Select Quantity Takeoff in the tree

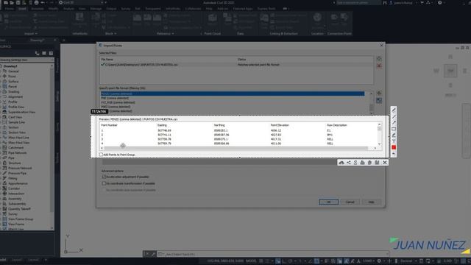tap(19, 209)
